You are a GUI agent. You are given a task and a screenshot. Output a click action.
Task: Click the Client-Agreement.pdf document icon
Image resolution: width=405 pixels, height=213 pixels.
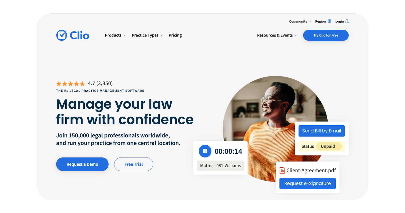[x=282, y=170]
